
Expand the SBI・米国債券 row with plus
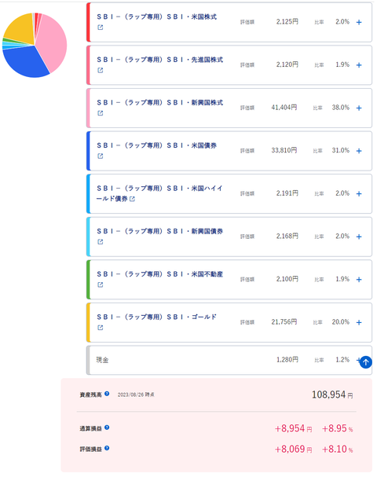click(359, 151)
